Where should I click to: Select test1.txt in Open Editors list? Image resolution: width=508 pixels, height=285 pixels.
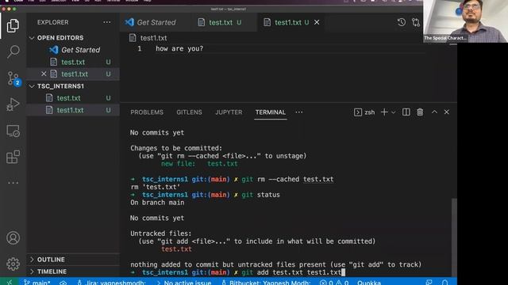tap(73, 74)
